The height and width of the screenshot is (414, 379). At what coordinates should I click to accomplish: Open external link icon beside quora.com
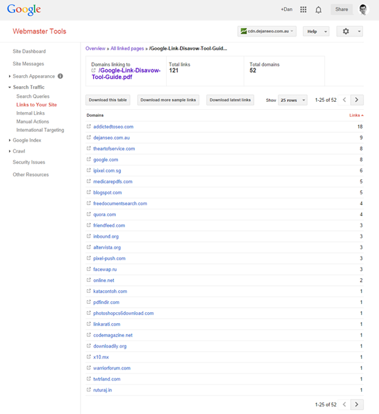pyautogui.click(x=89, y=214)
